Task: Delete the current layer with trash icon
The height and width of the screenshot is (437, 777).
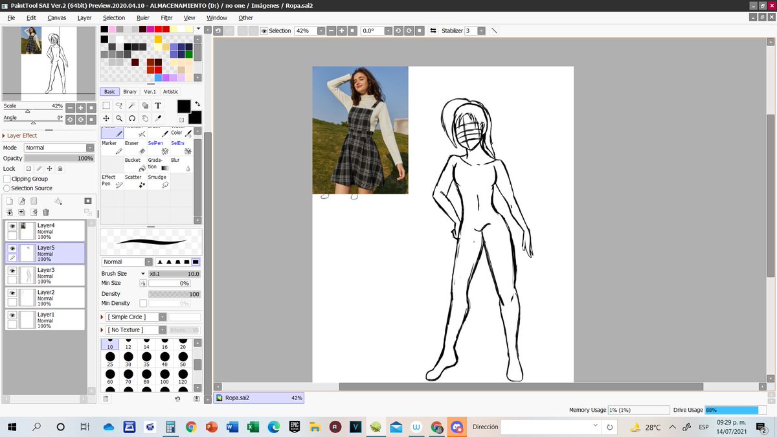Action: click(x=46, y=212)
